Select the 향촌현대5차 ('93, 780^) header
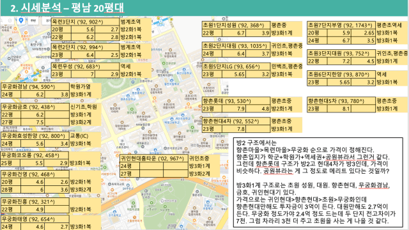 341,101
